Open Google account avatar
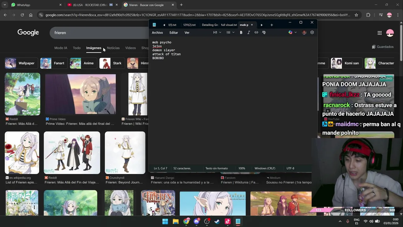Screen dimensions: 403x227 click(390, 33)
